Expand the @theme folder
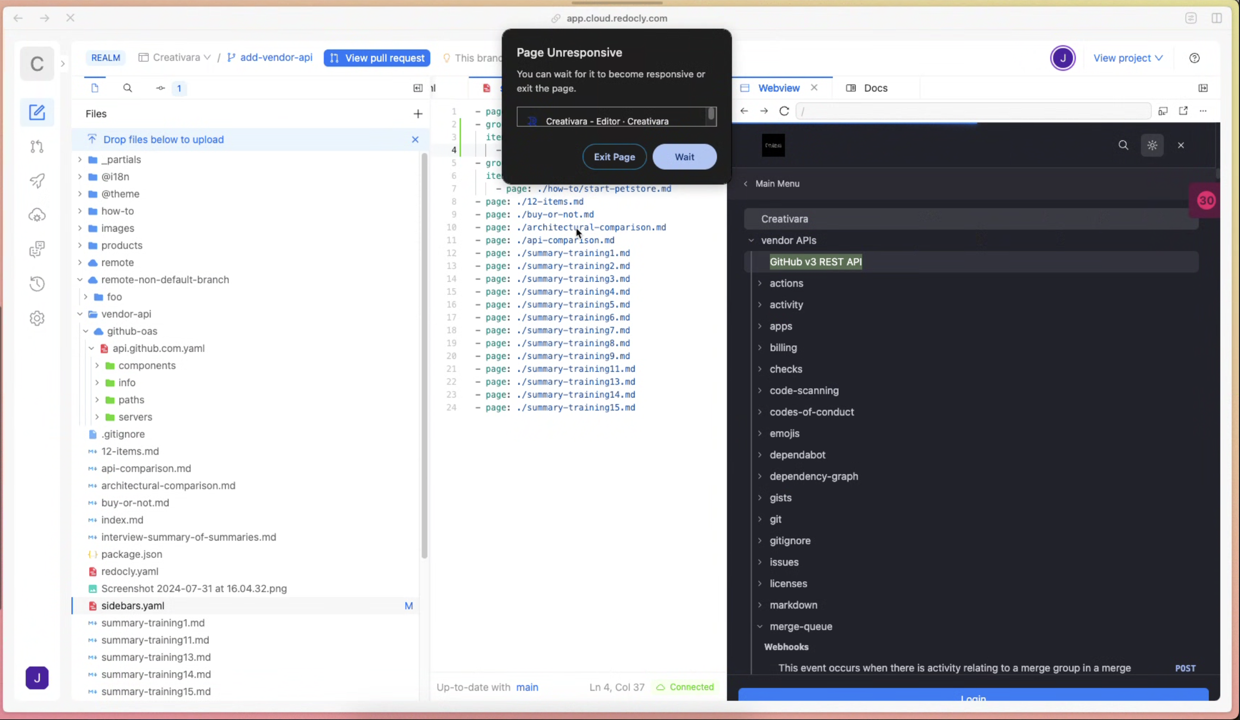Screen dimensions: 1240x720 (x=80, y=194)
